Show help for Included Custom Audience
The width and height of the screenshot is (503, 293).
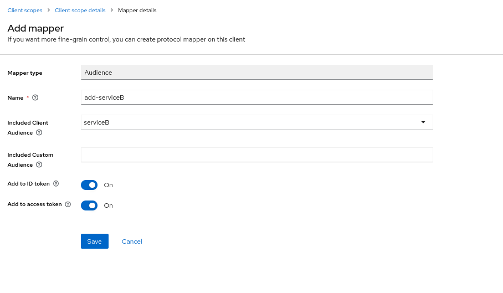point(39,165)
